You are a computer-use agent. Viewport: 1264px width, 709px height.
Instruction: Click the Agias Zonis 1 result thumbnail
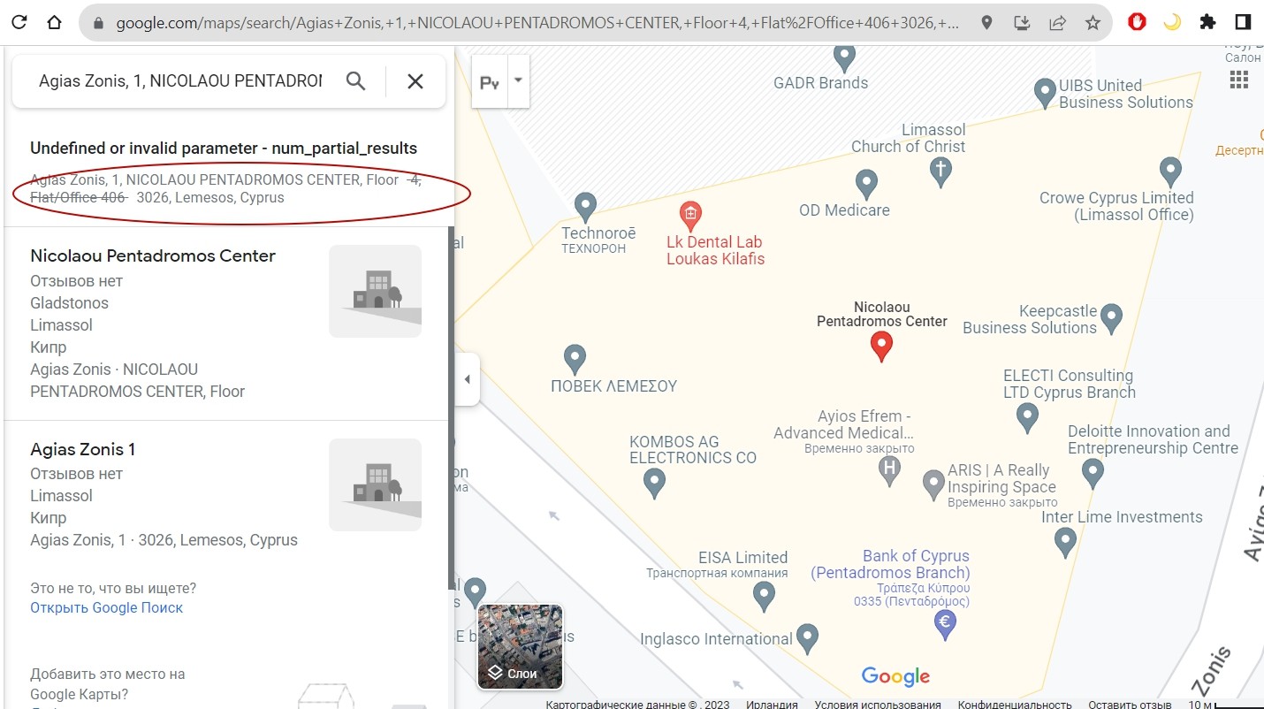pyautogui.click(x=375, y=484)
